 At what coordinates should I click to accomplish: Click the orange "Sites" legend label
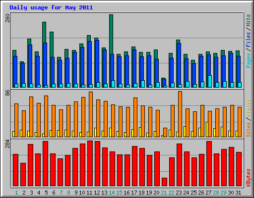[x=249, y=130]
